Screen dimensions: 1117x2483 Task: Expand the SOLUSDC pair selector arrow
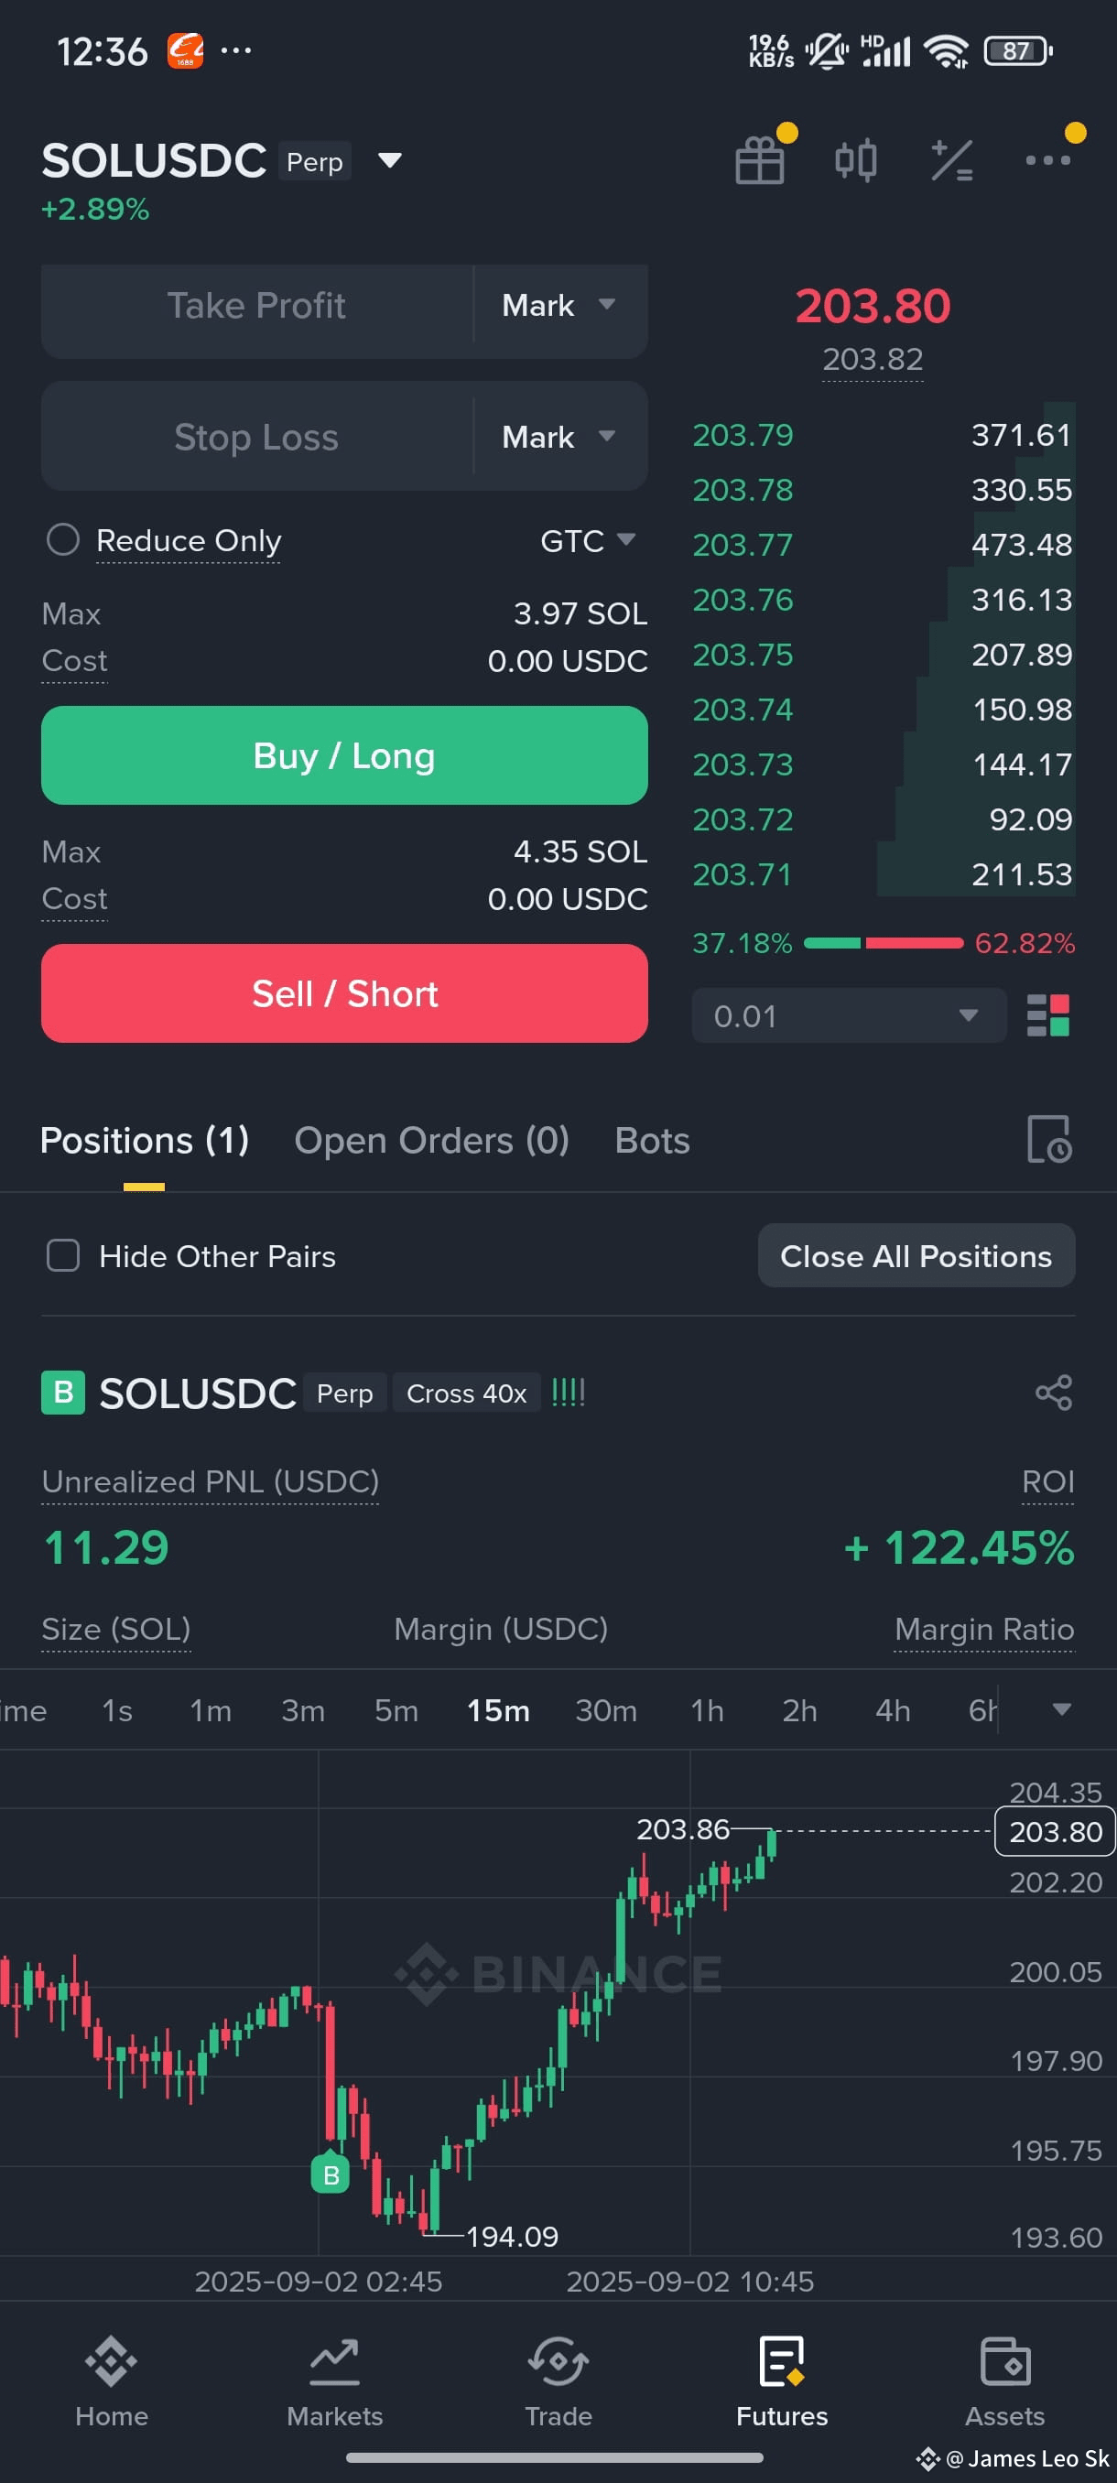click(x=389, y=160)
